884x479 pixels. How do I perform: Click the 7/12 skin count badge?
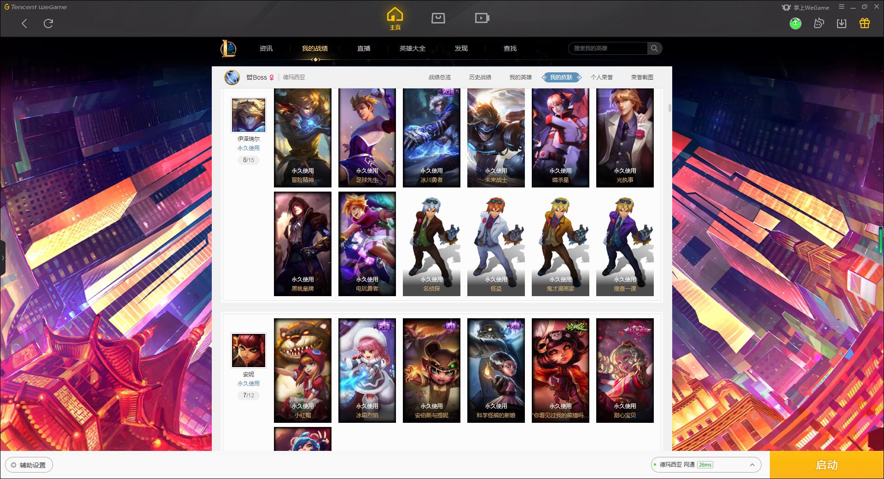[249, 396]
